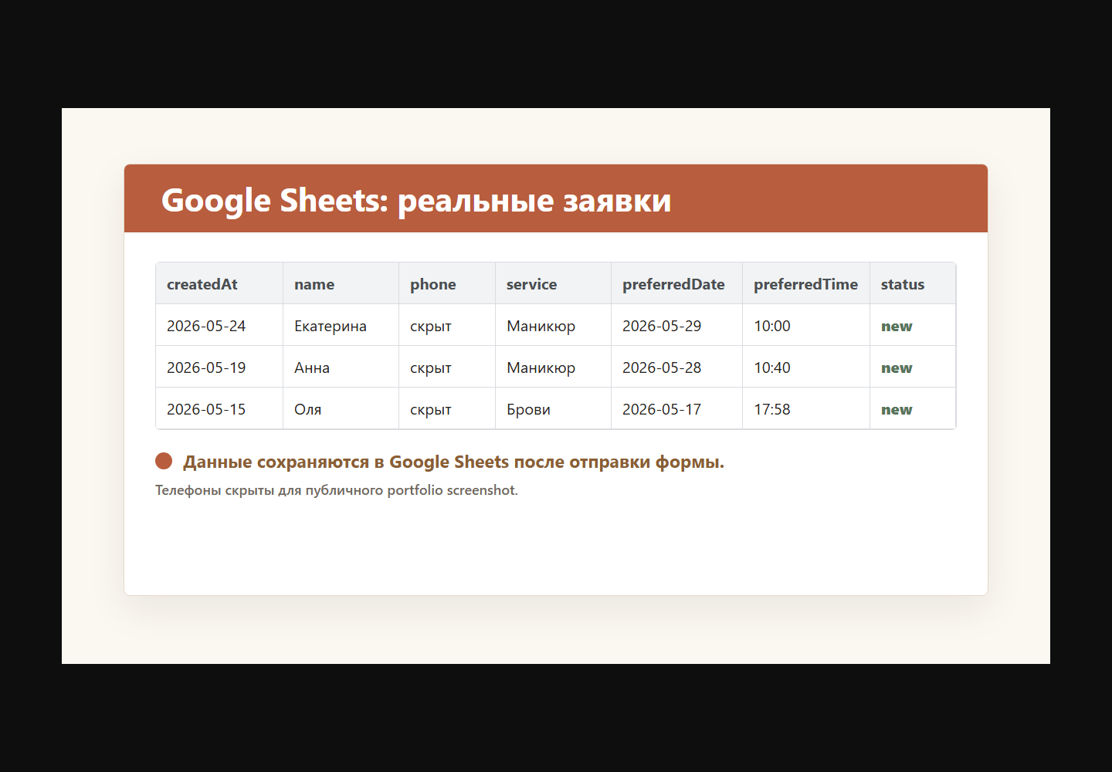Click the note Телефоны скрыты для публичного portfolio

299,490
